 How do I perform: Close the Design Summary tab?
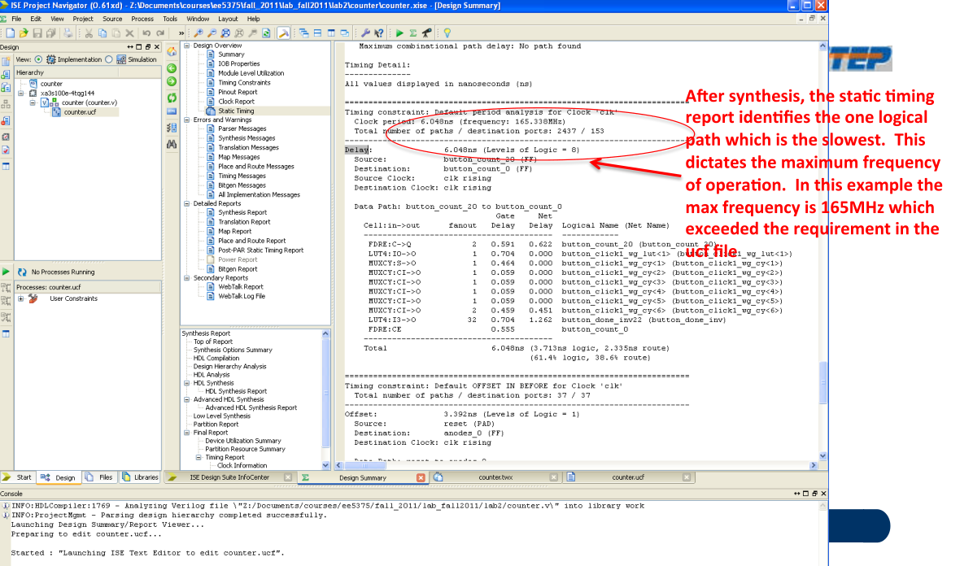[421, 477]
